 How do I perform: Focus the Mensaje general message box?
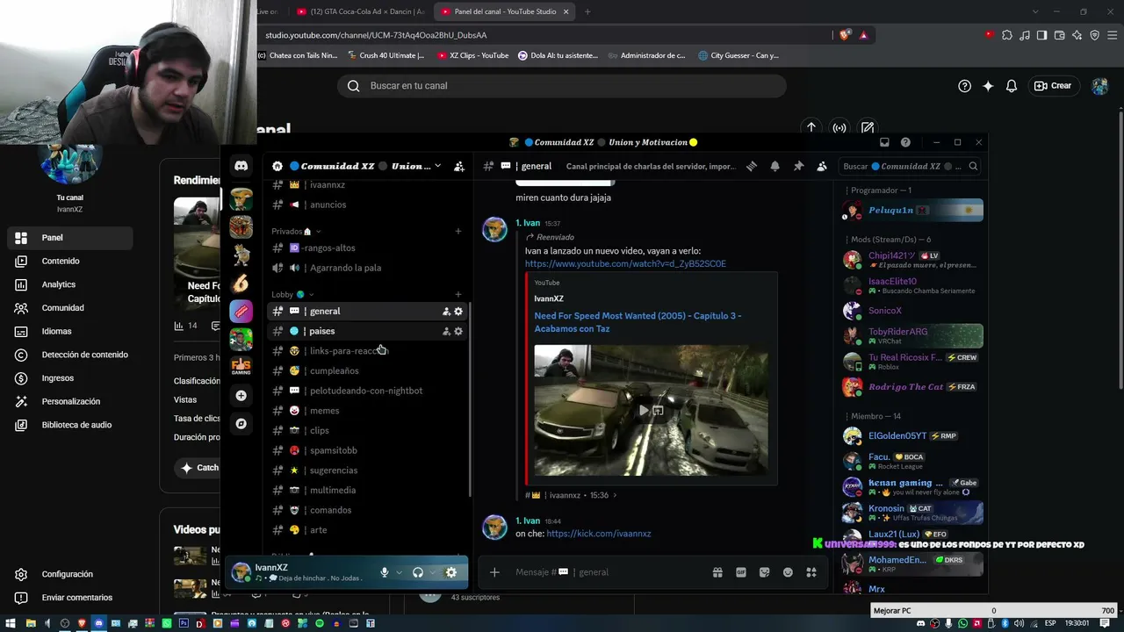coord(606,572)
